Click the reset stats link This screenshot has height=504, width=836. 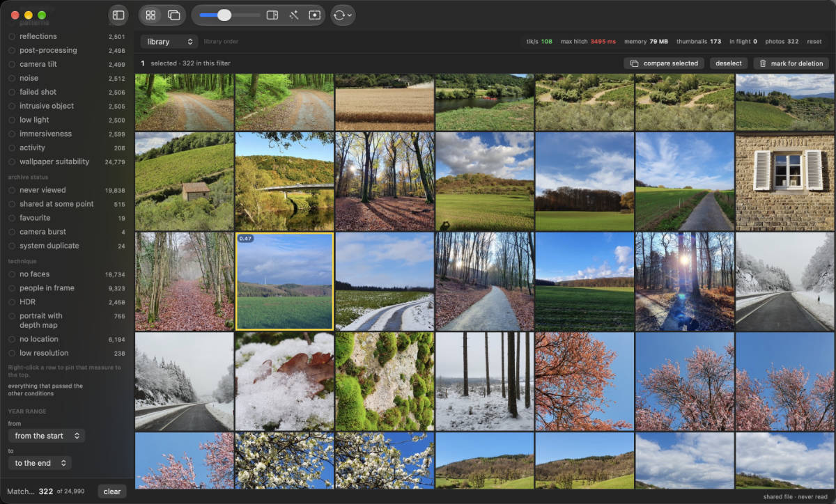click(x=814, y=42)
